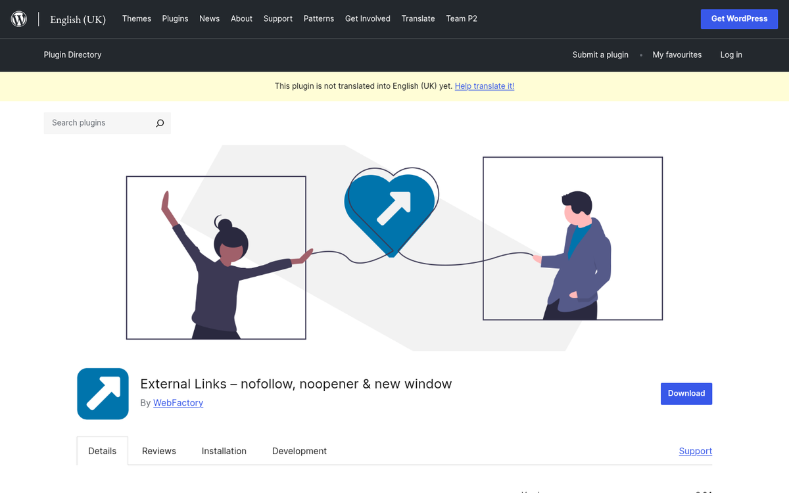Open Get Involved in the top navigation

pyautogui.click(x=368, y=18)
